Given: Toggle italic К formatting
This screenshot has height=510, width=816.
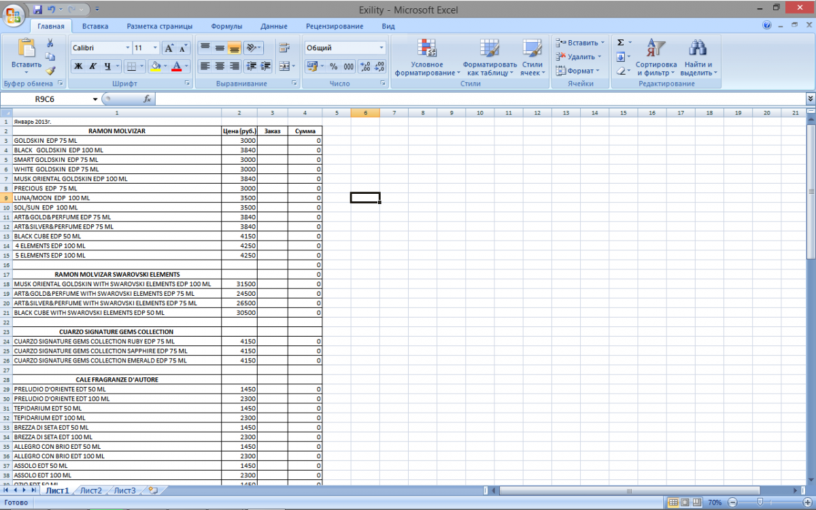Looking at the screenshot, I should tap(92, 66).
